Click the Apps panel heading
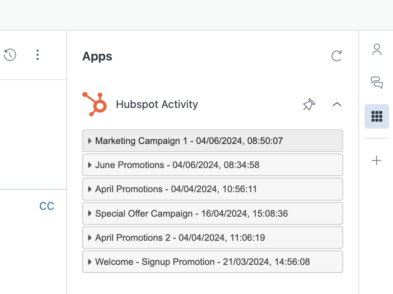The height and width of the screenshot is (294, 393). pyautogui.click(x=97, y=56)
